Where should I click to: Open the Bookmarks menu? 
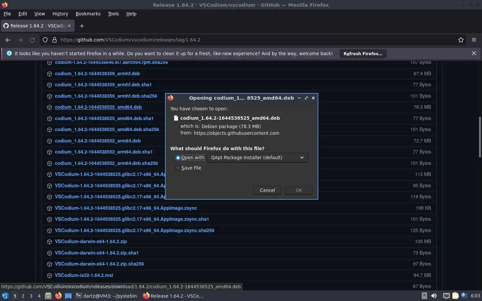pos(88,14)
